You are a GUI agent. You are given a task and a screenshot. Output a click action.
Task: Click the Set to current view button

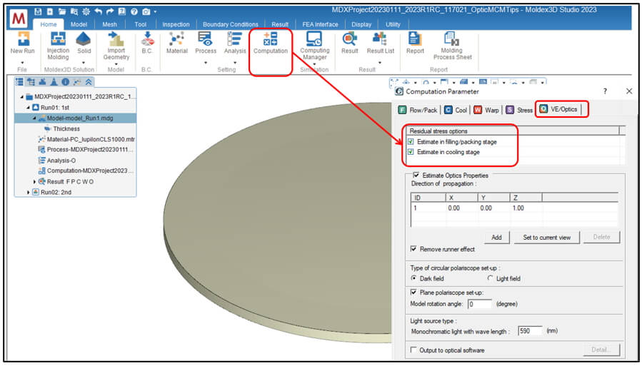546,237
